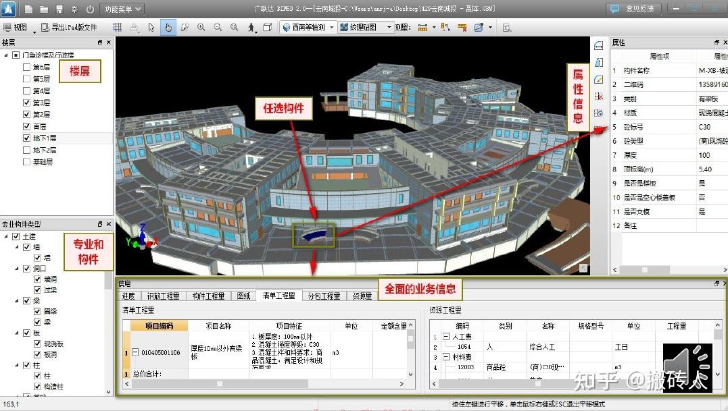Open the 功能菜单 dropdown menu
The height and width of the screenshot is (411, 728).
(122, 9)
